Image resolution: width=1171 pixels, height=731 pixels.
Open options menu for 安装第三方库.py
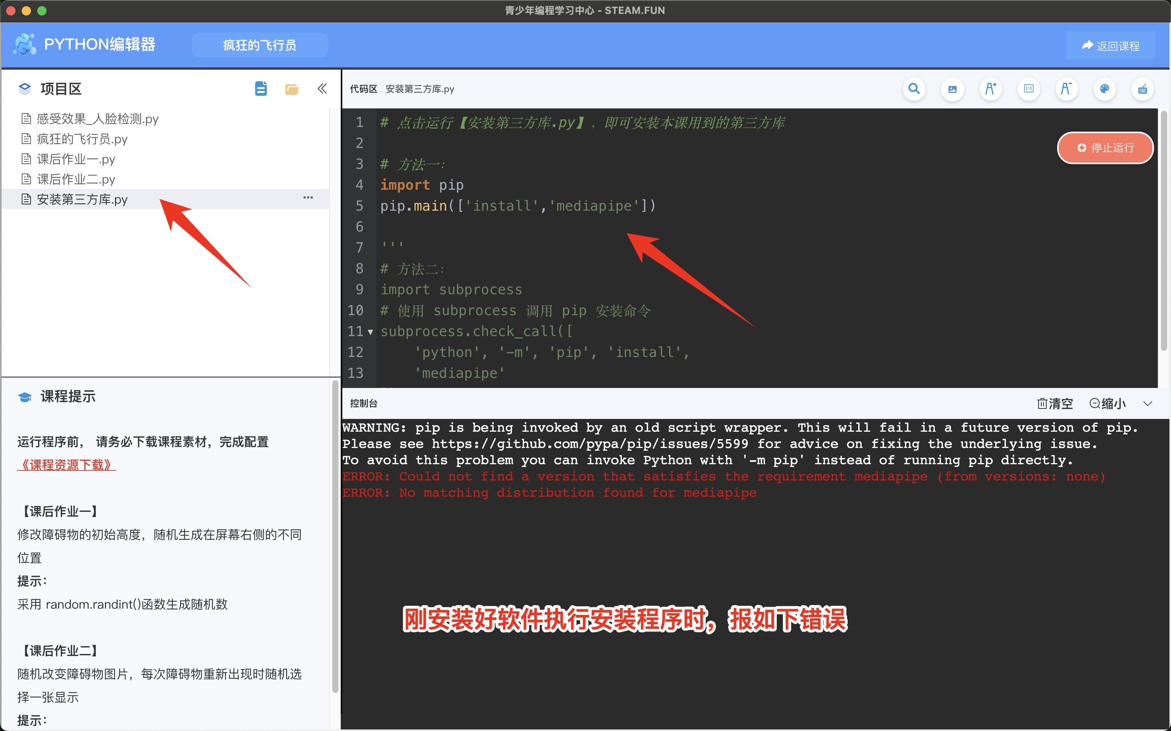[x=308, y=198]
